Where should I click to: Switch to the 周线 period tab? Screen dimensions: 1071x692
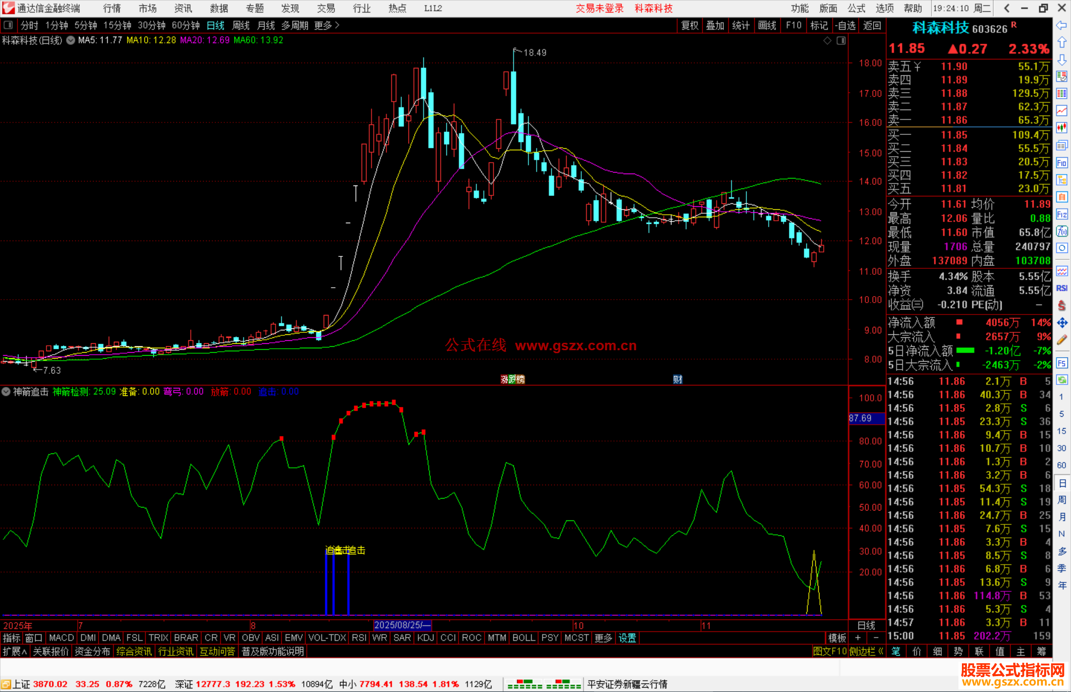point(241,25)
